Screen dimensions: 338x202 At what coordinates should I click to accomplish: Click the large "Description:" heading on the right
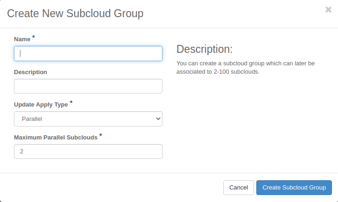(204, 49)
